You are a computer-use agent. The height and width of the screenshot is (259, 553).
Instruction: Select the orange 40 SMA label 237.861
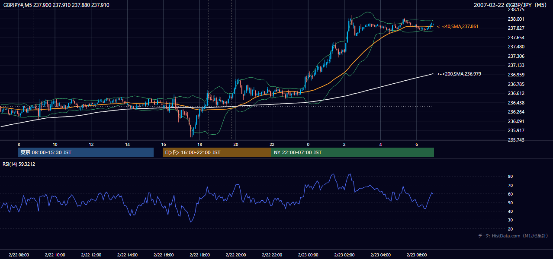458,27
